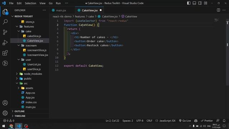Open Explorer views and more actions ellipsis
229x129 pixels.
[x=44, y=10]
